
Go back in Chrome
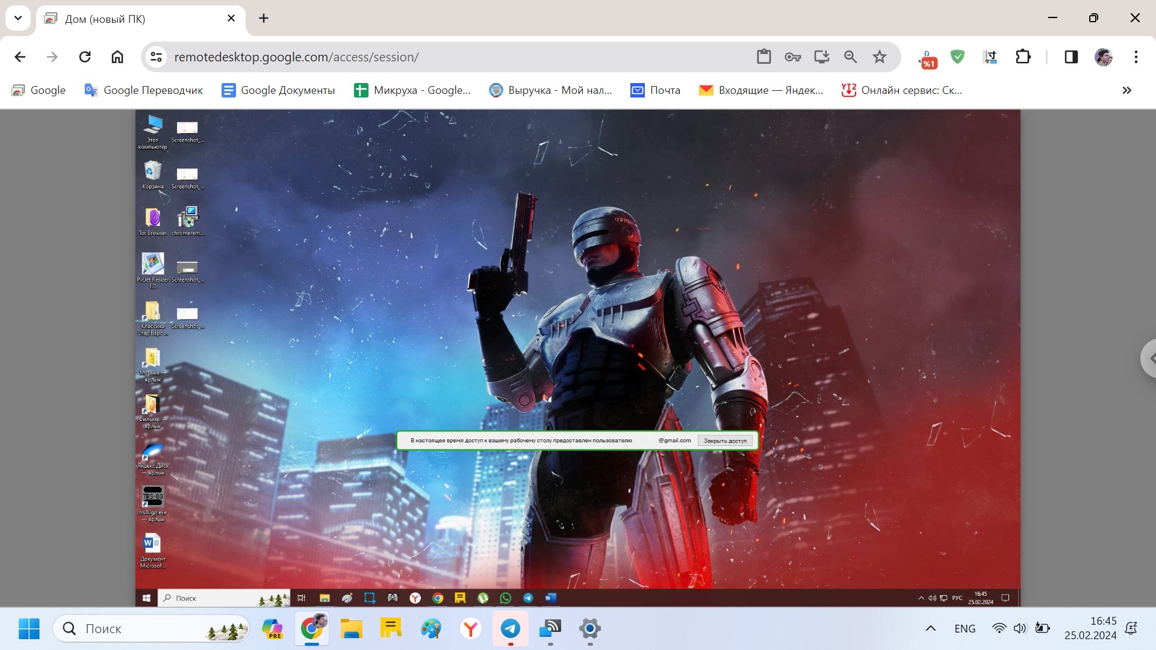click(20, 57)
